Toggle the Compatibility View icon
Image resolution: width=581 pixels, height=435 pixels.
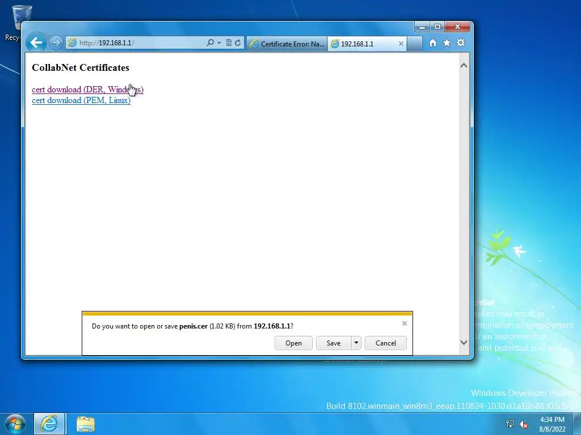point(229,43)
